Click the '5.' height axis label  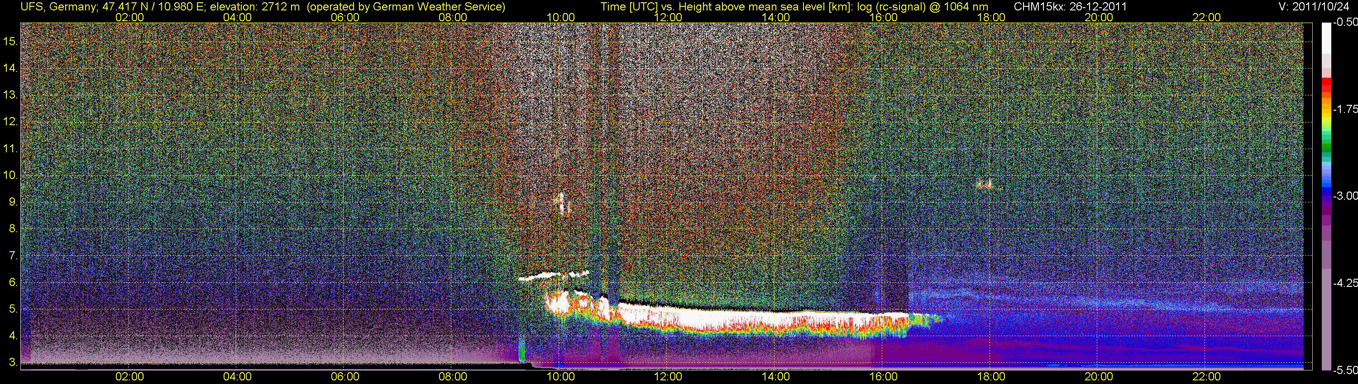(14, 309)
